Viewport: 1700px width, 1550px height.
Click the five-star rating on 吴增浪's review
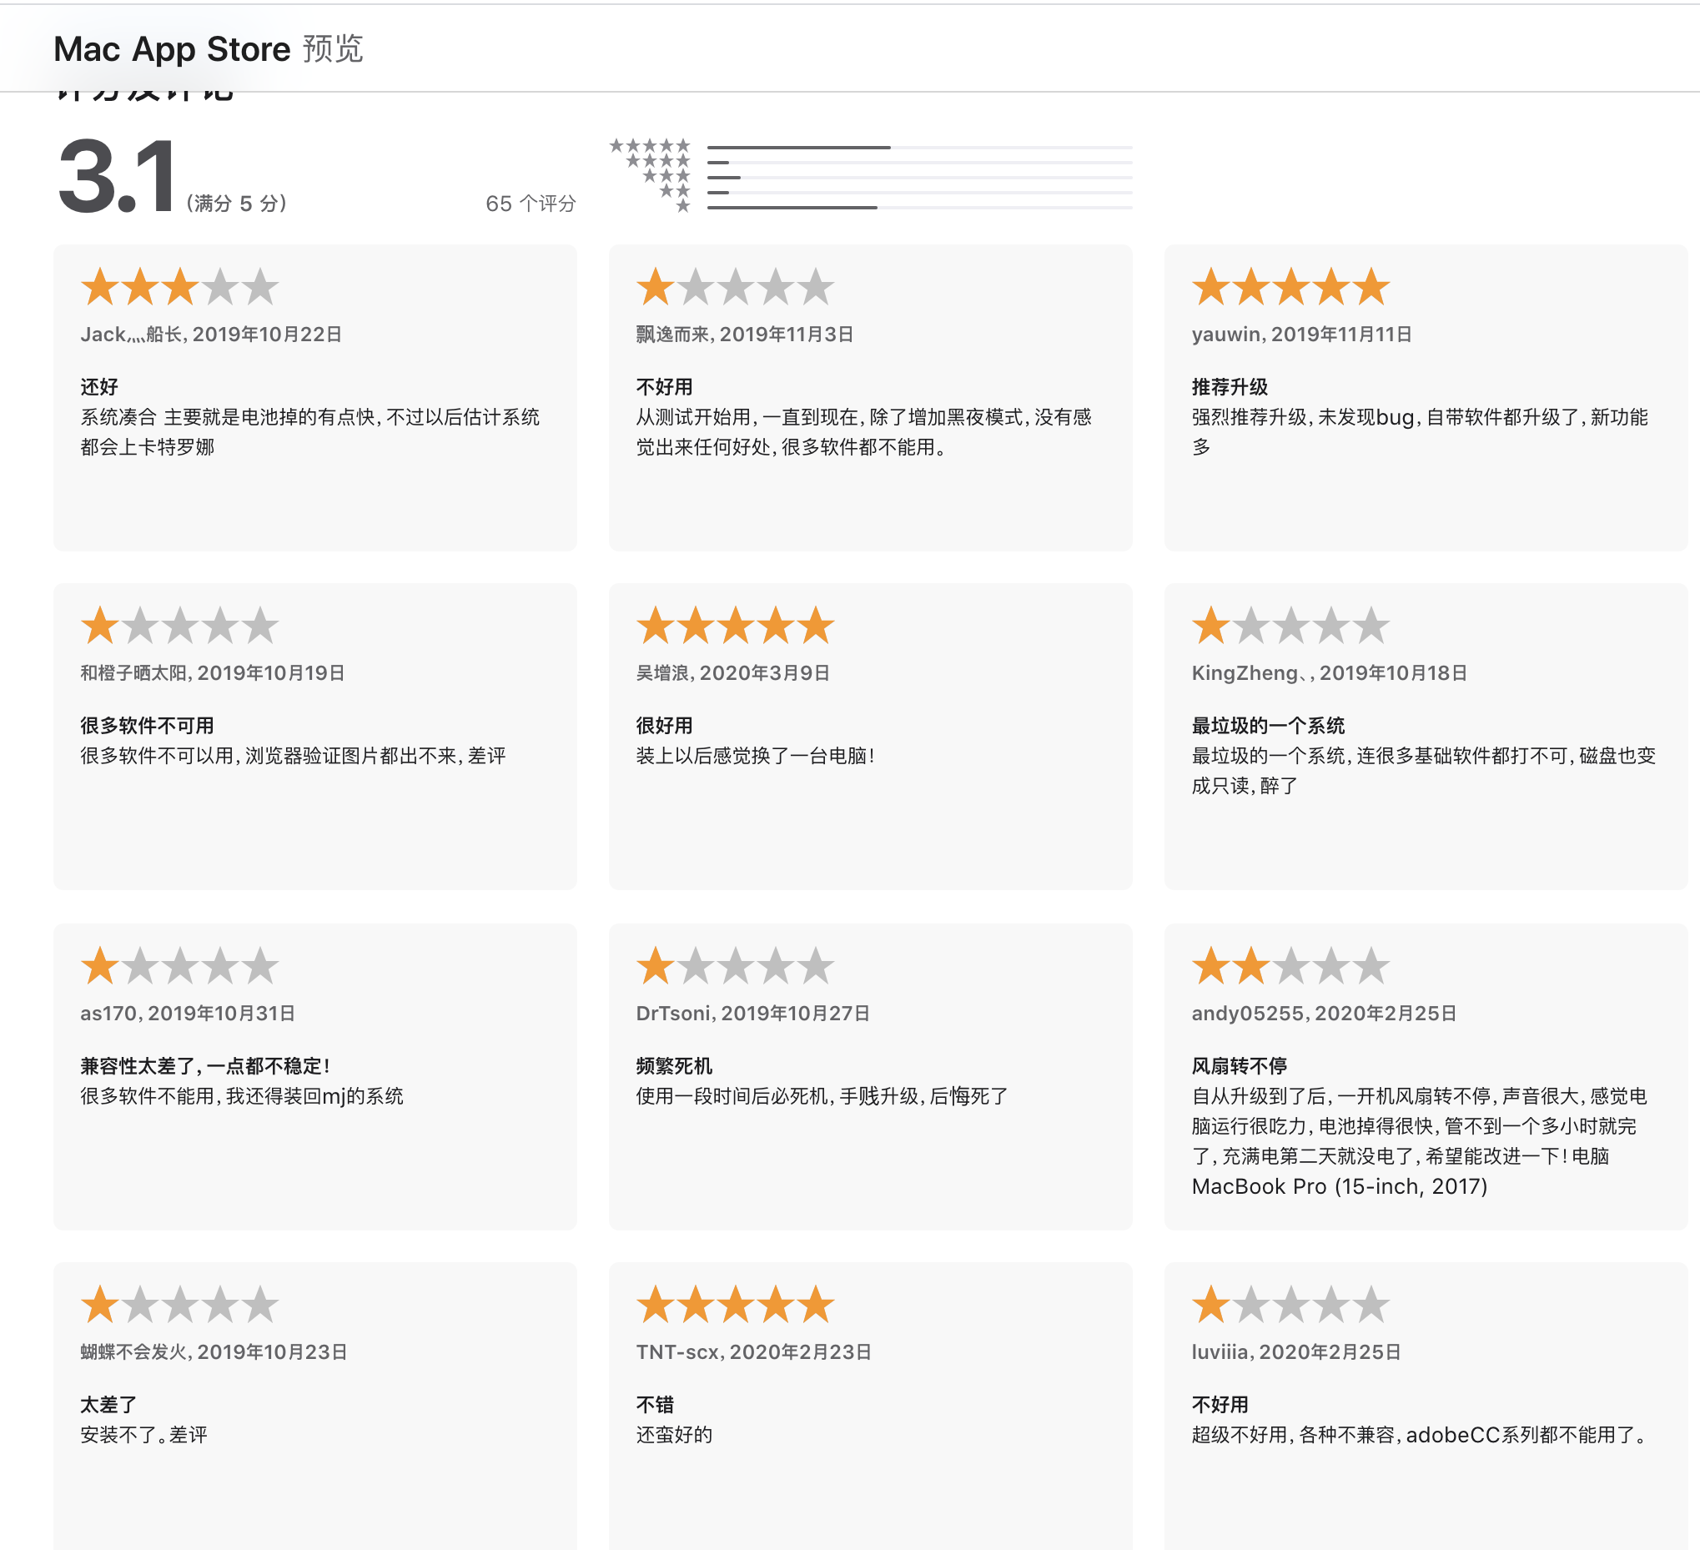tap(736, 626)
